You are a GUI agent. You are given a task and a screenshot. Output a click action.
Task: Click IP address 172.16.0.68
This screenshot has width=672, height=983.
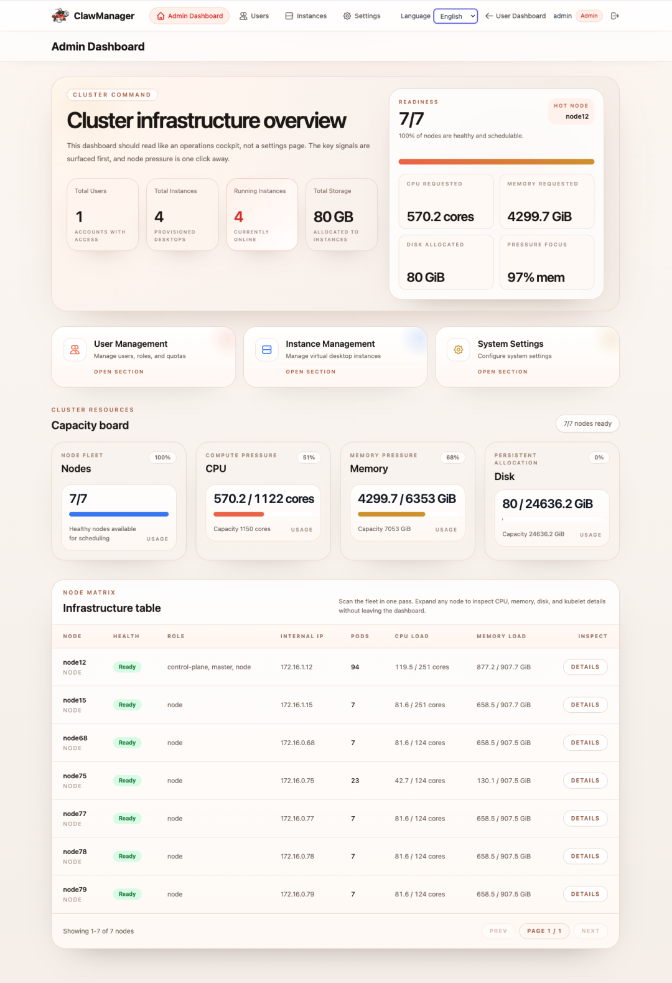(297, 743)
